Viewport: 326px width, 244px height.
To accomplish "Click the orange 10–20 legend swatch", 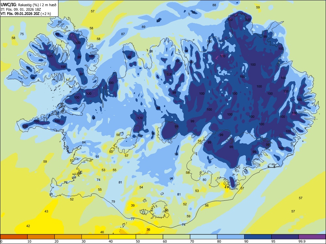I will coord(41,237).
